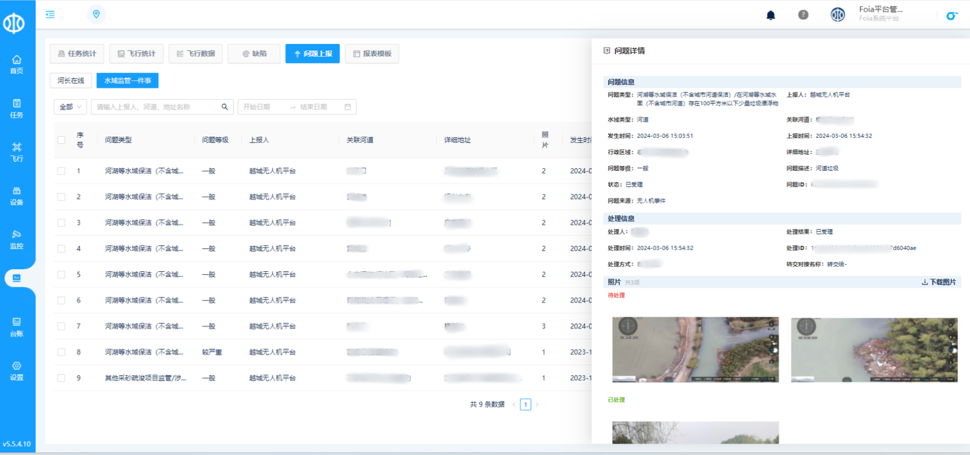Screen dimensions: 970x455
Task: Switch to the 河长在线 sub-tab
Action: pyautogui.click(x=71, y=81)
